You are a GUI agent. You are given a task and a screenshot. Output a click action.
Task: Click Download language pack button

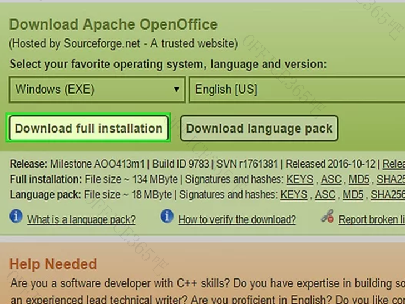(259, 128)
